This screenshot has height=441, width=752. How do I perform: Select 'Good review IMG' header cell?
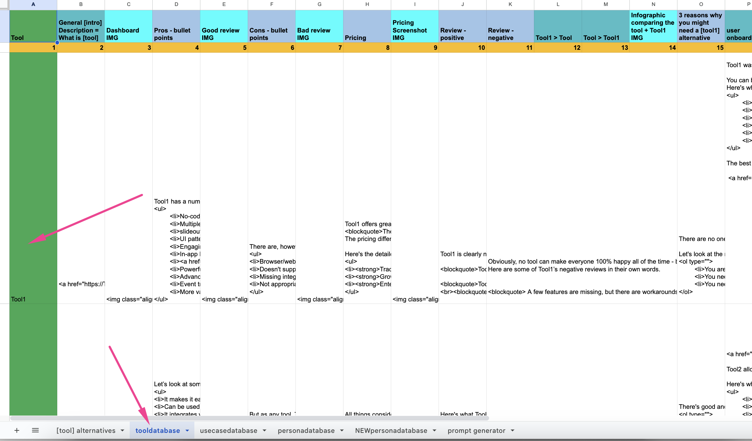tap(224, 26)
